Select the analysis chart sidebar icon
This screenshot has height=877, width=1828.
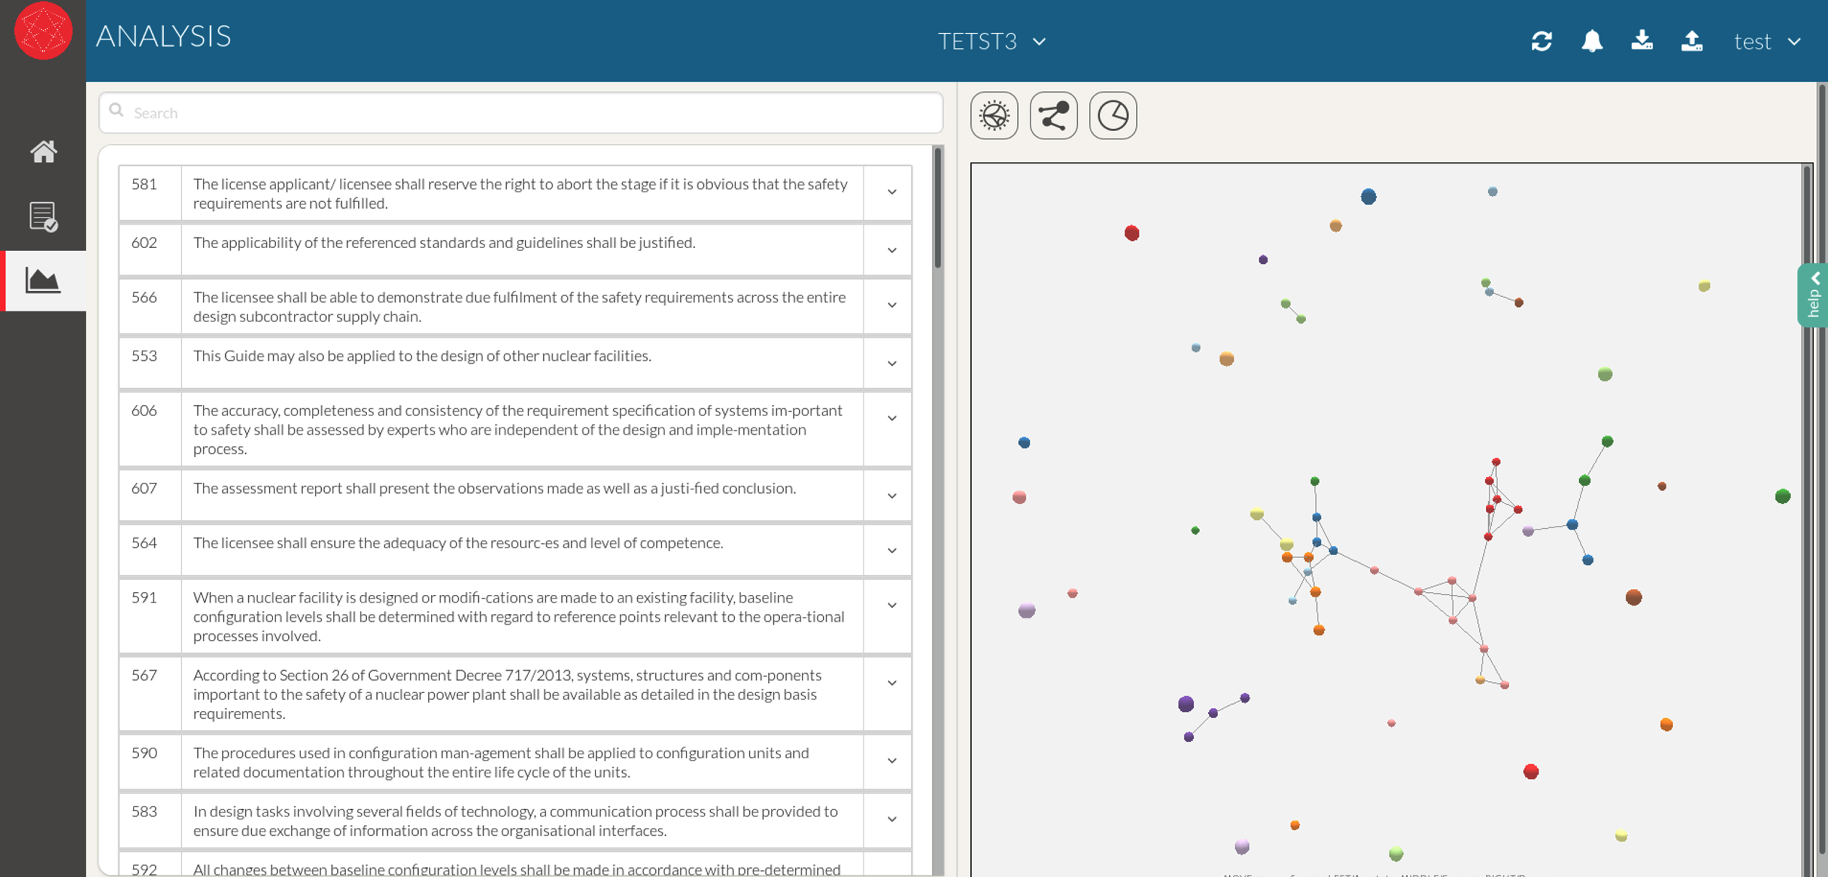pos(42,280)
